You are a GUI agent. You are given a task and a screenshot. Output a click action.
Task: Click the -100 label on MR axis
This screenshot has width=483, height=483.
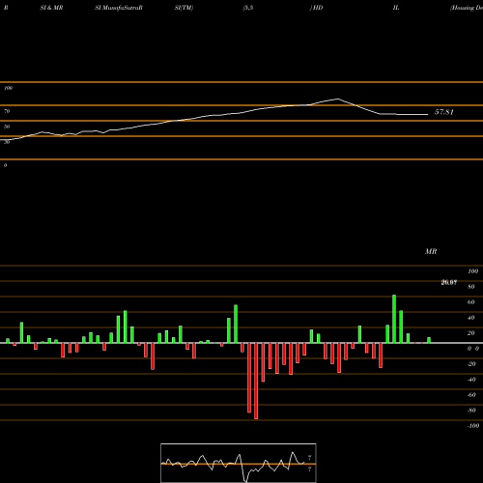[473, 426]
